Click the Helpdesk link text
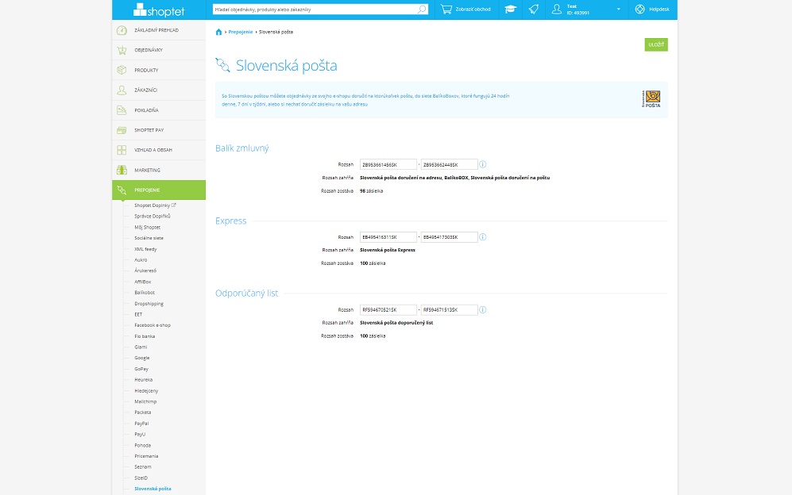The height and width of the screenshot is (495, 792). (x=659, y=9)
